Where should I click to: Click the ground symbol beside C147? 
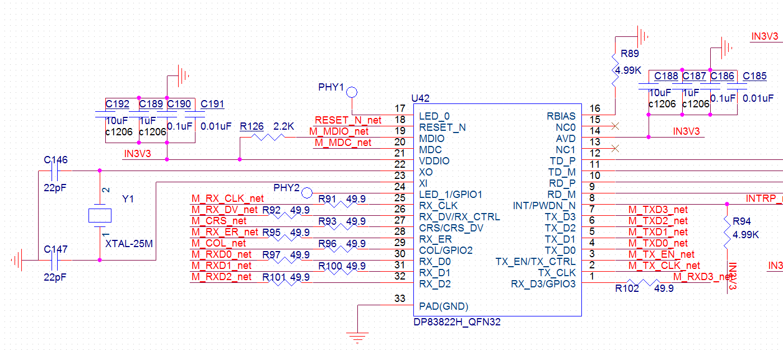17,260
